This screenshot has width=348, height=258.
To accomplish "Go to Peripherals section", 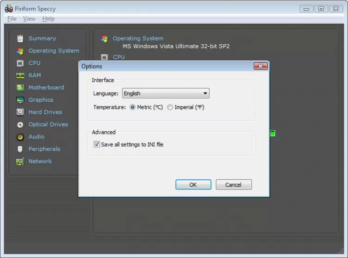I will click(x=45, y=149).
